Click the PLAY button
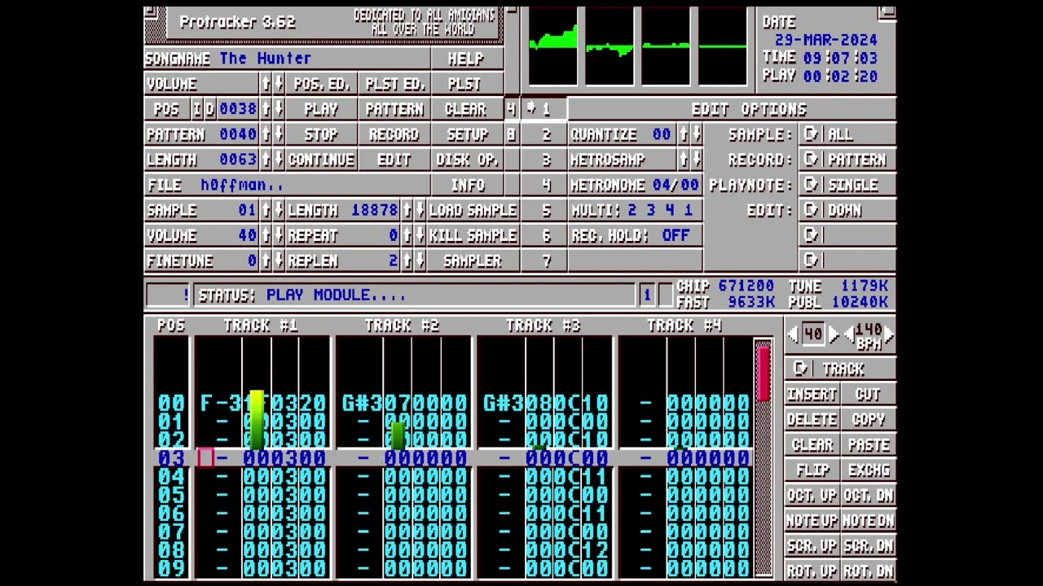1043x586 pixels. pos(321,109)
